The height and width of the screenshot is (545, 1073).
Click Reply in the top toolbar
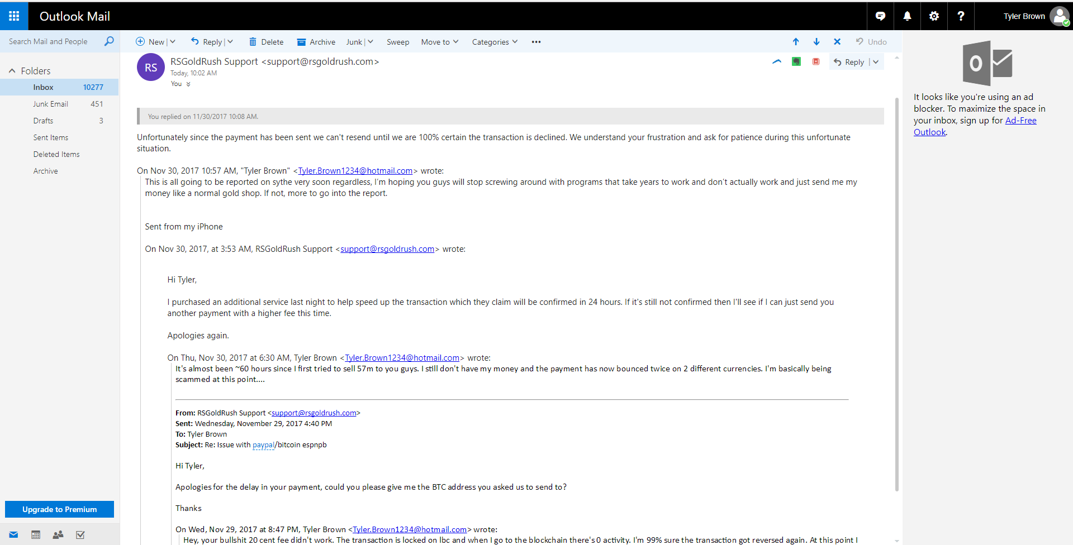click(x=207, y=42)
